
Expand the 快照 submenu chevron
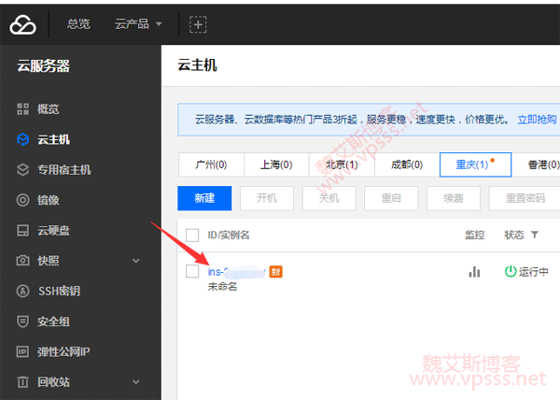point(135,261)
